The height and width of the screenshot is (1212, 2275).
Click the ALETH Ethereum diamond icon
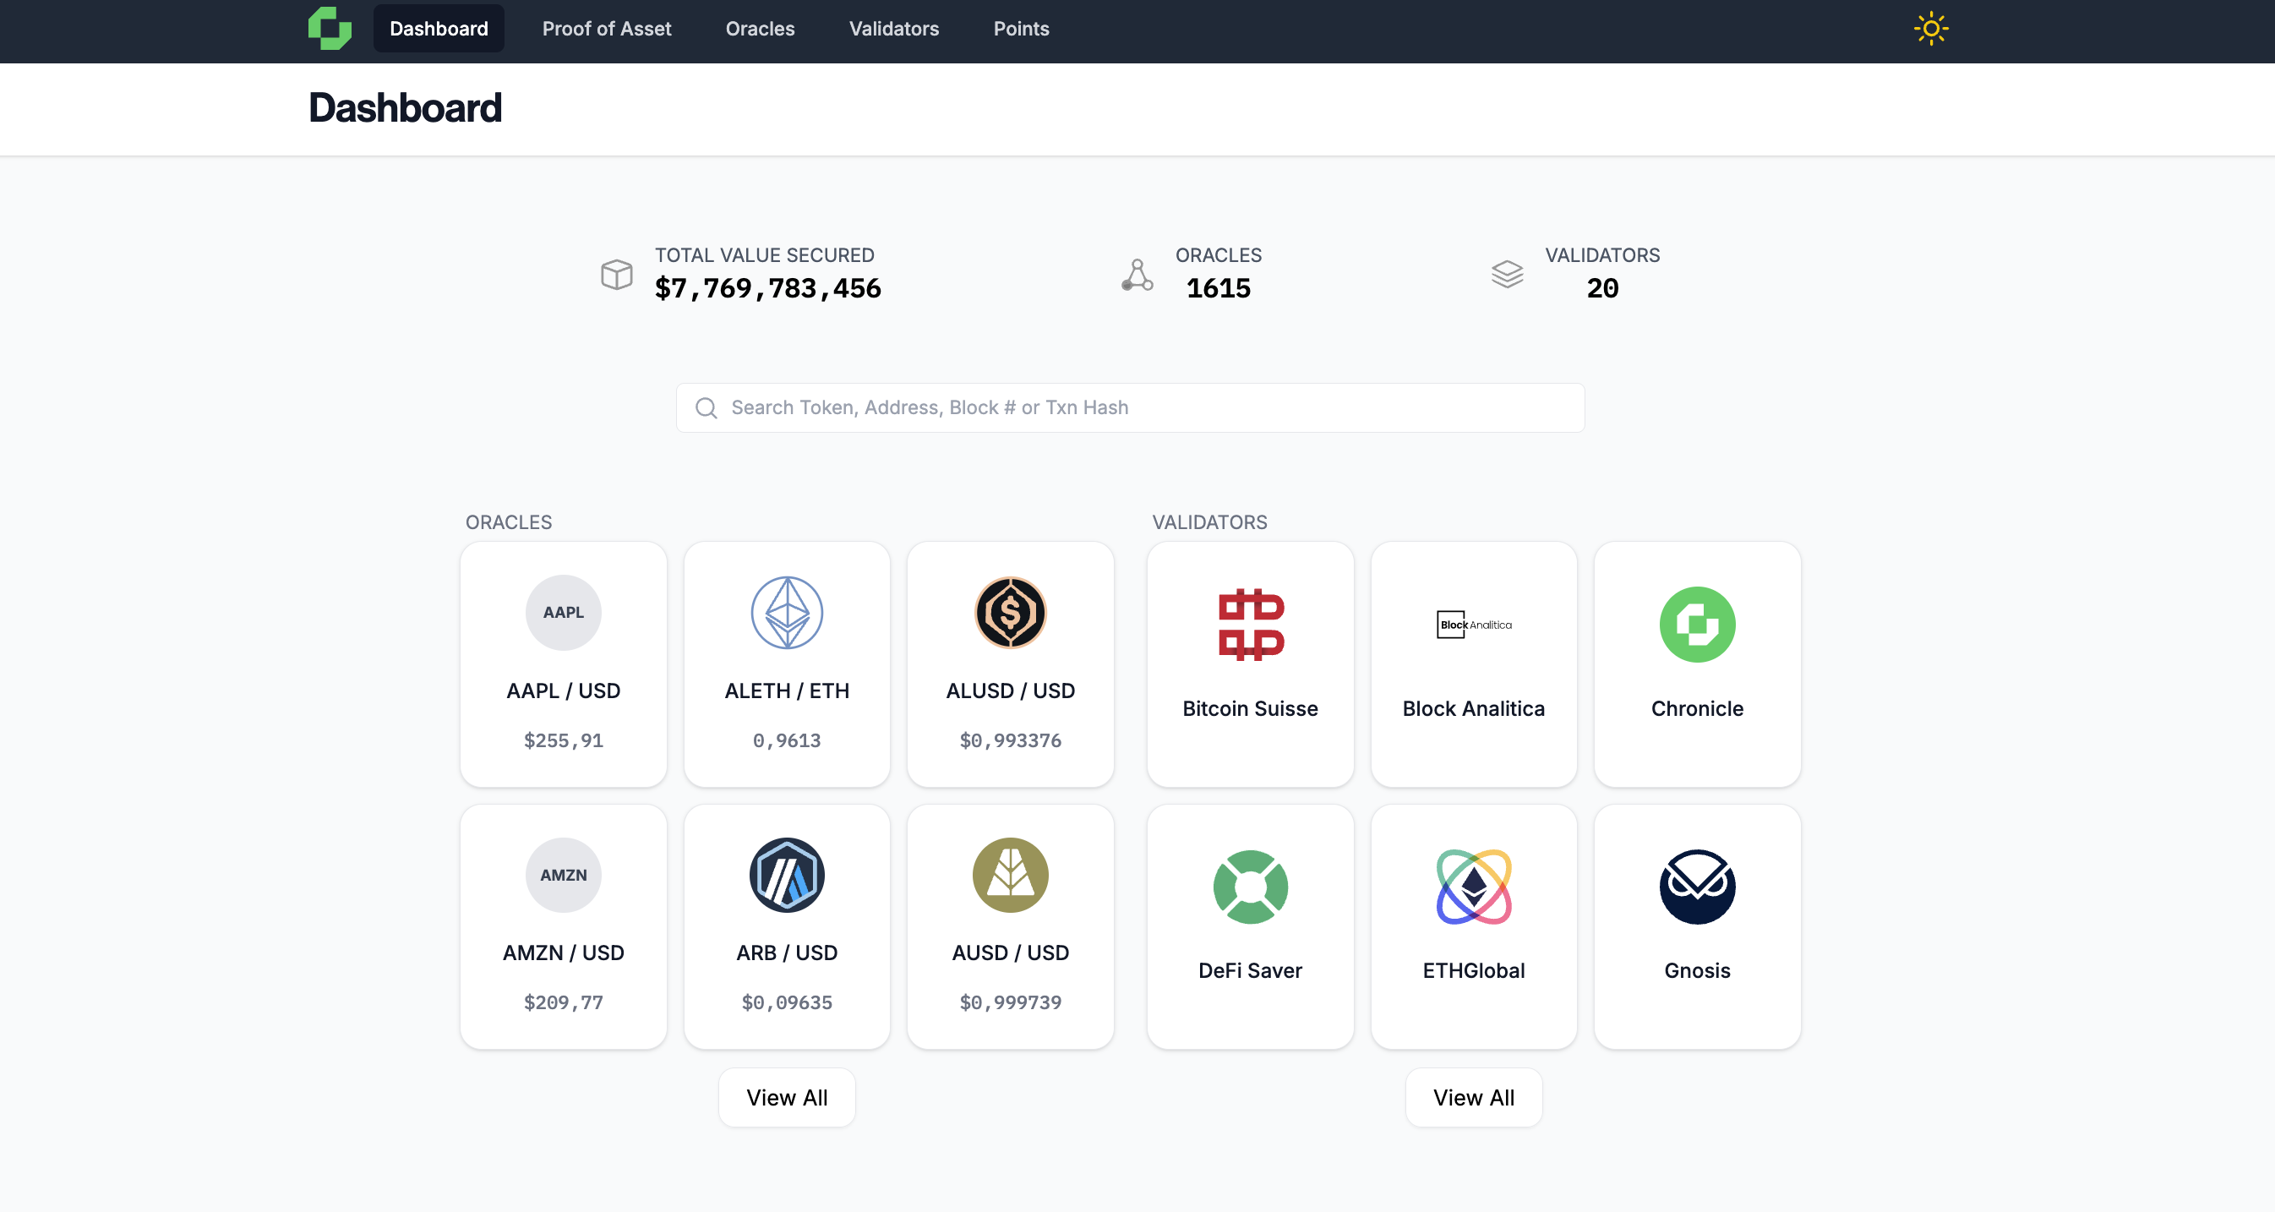tap(786, 612)
